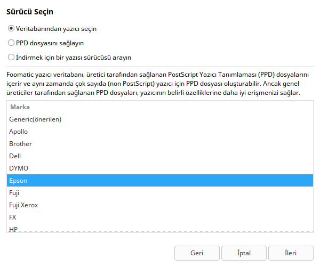The image size is (320, 267).
Task: Select the Brother brand entry
Action: click(21, 144)
